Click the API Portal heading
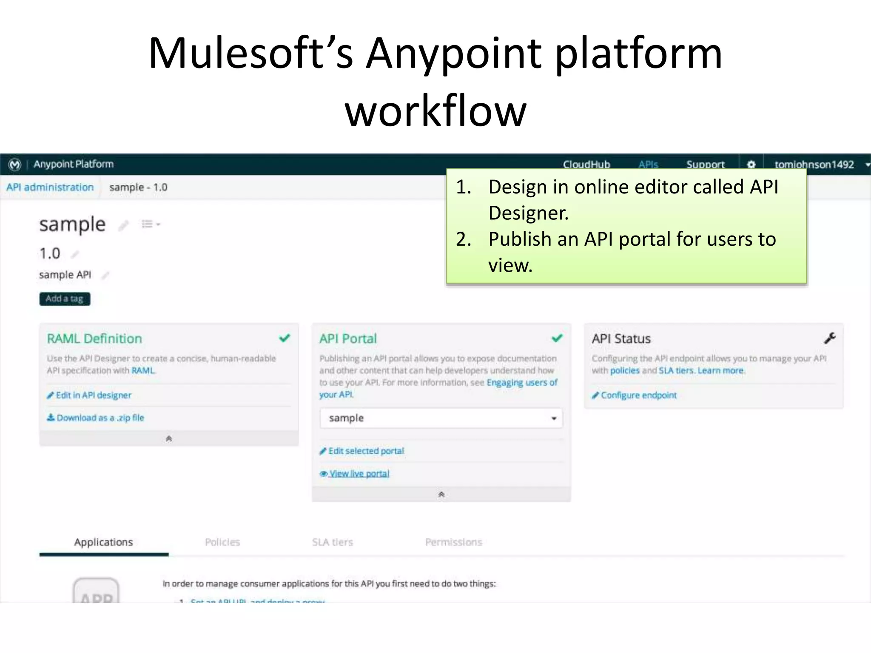 pyautogui.click(x=348, y=338)
